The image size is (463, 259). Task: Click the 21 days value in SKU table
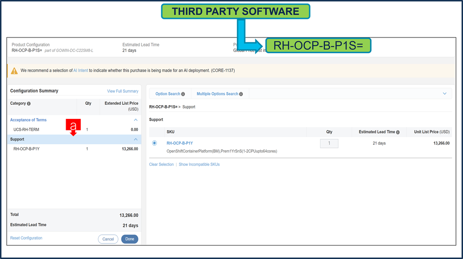[379, 143]
